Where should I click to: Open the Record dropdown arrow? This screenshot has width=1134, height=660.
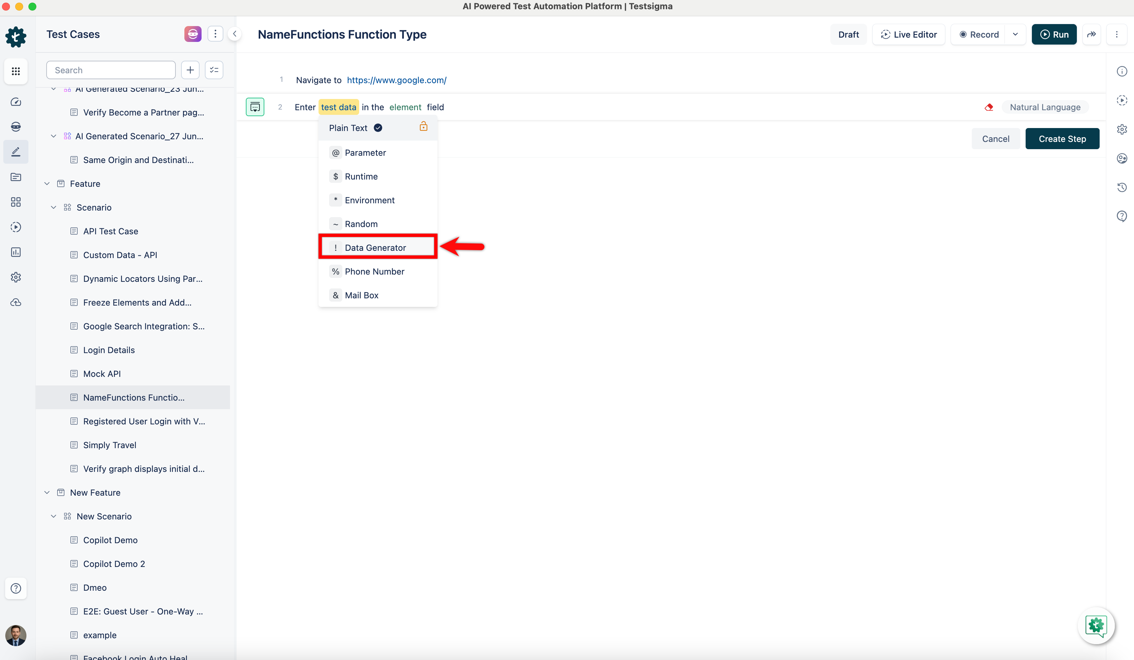point(1015,35)
